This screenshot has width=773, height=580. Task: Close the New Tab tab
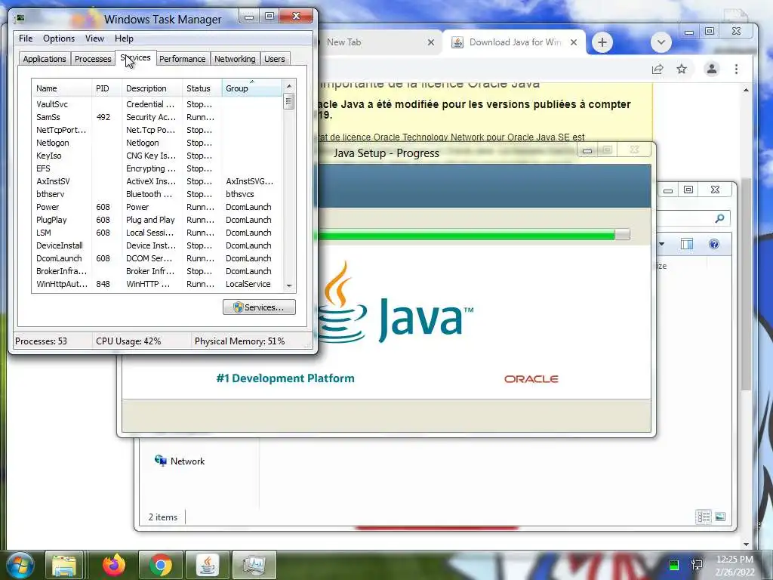click(x=431, y=42)
